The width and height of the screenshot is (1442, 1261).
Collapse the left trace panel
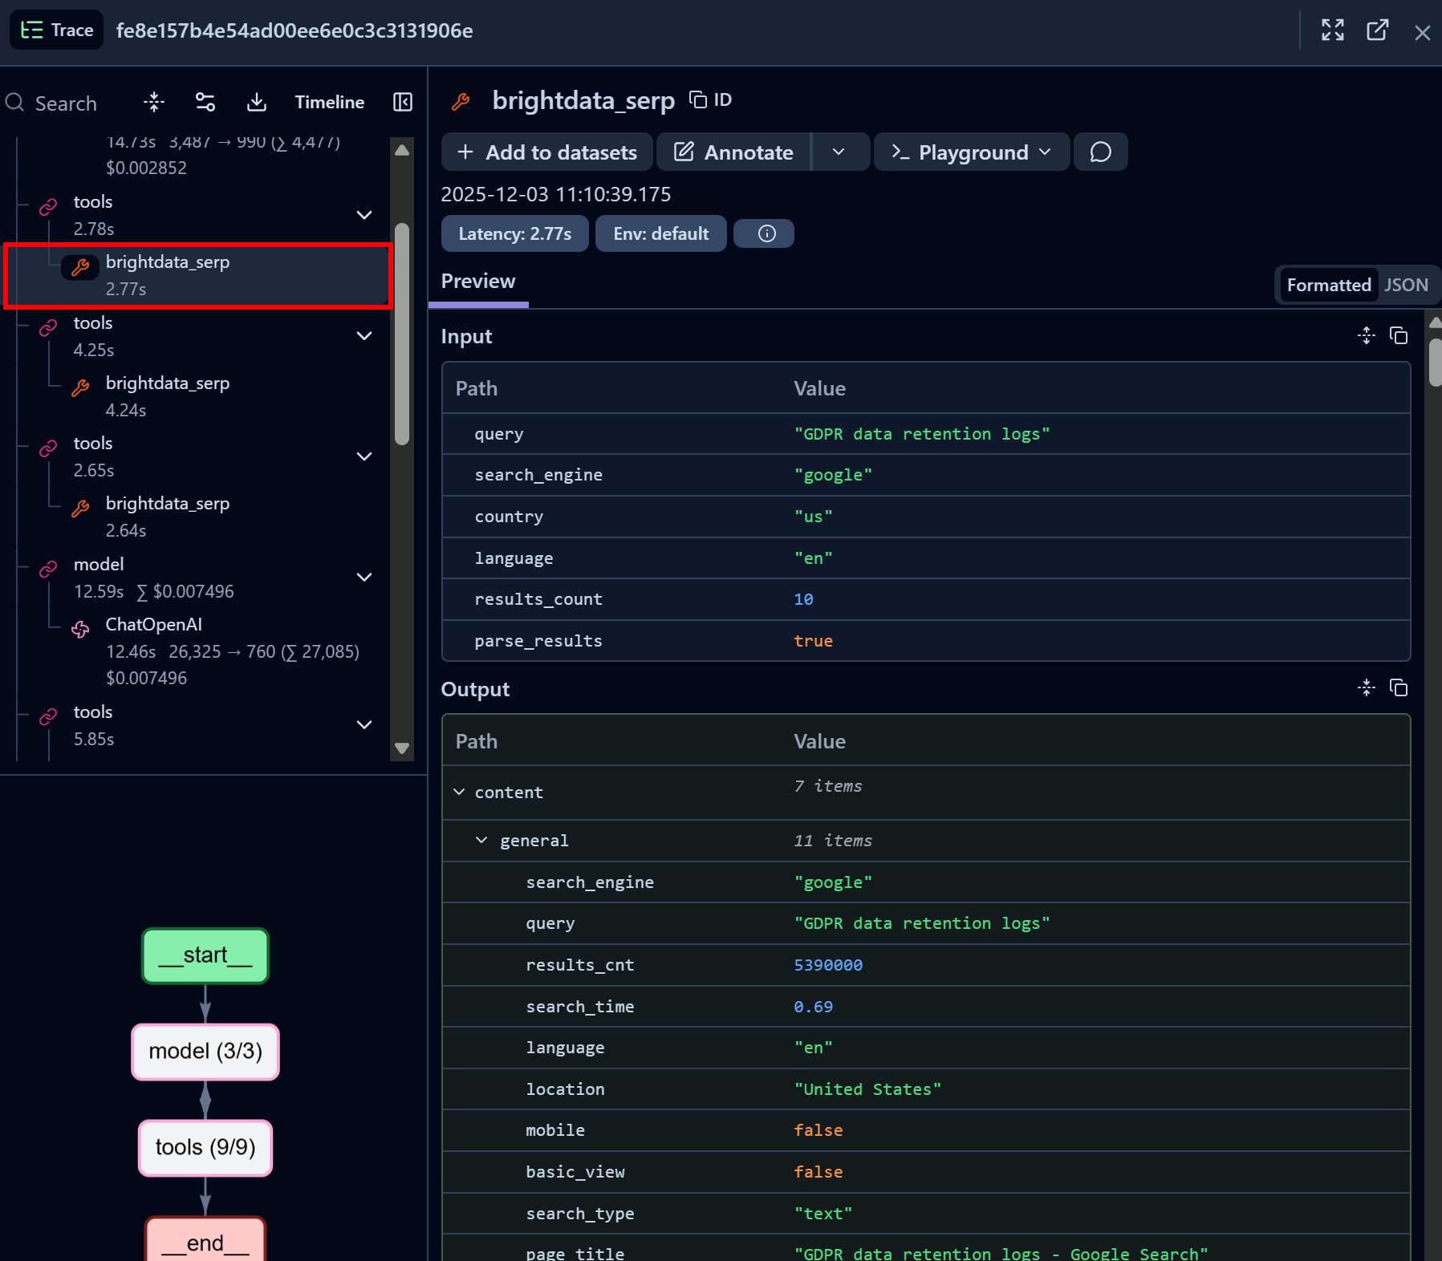tap(403, 102)
